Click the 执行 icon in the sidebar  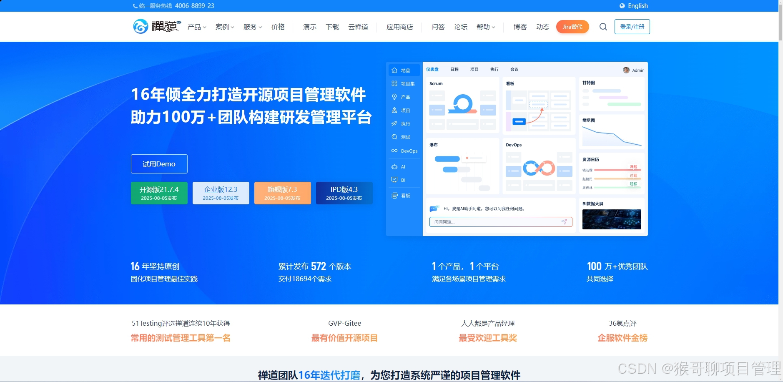click(x=395, y=123)
